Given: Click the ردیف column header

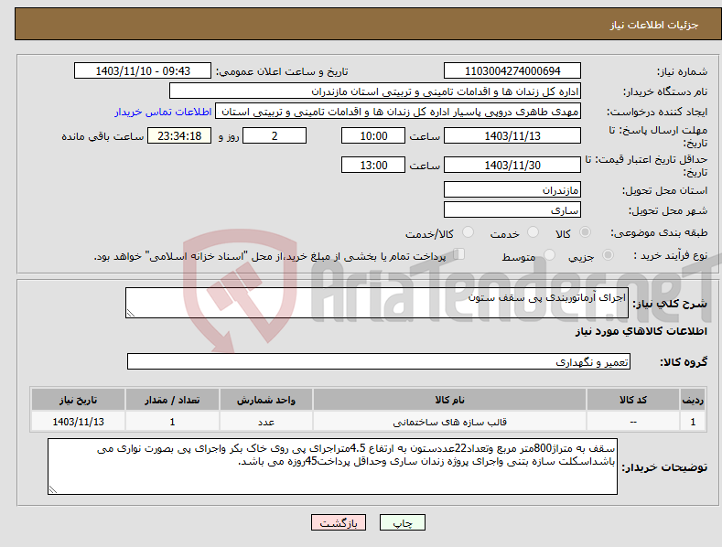Looking at the screenshot, I should click(693, 400).
